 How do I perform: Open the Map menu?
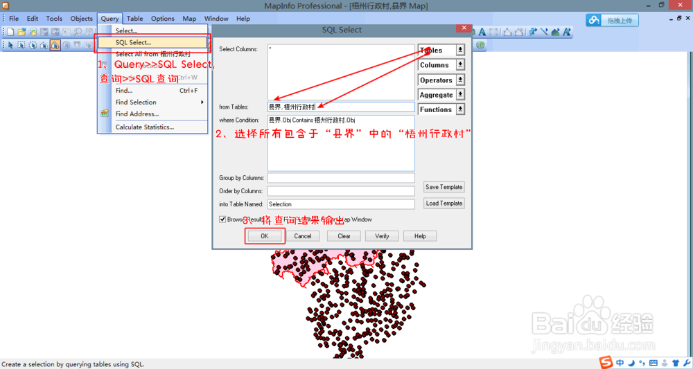point(189,19)
